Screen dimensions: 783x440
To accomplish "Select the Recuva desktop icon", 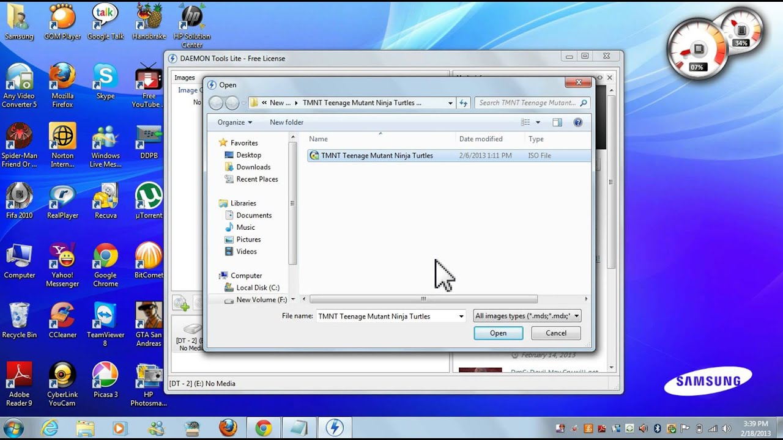I will 105,201.
